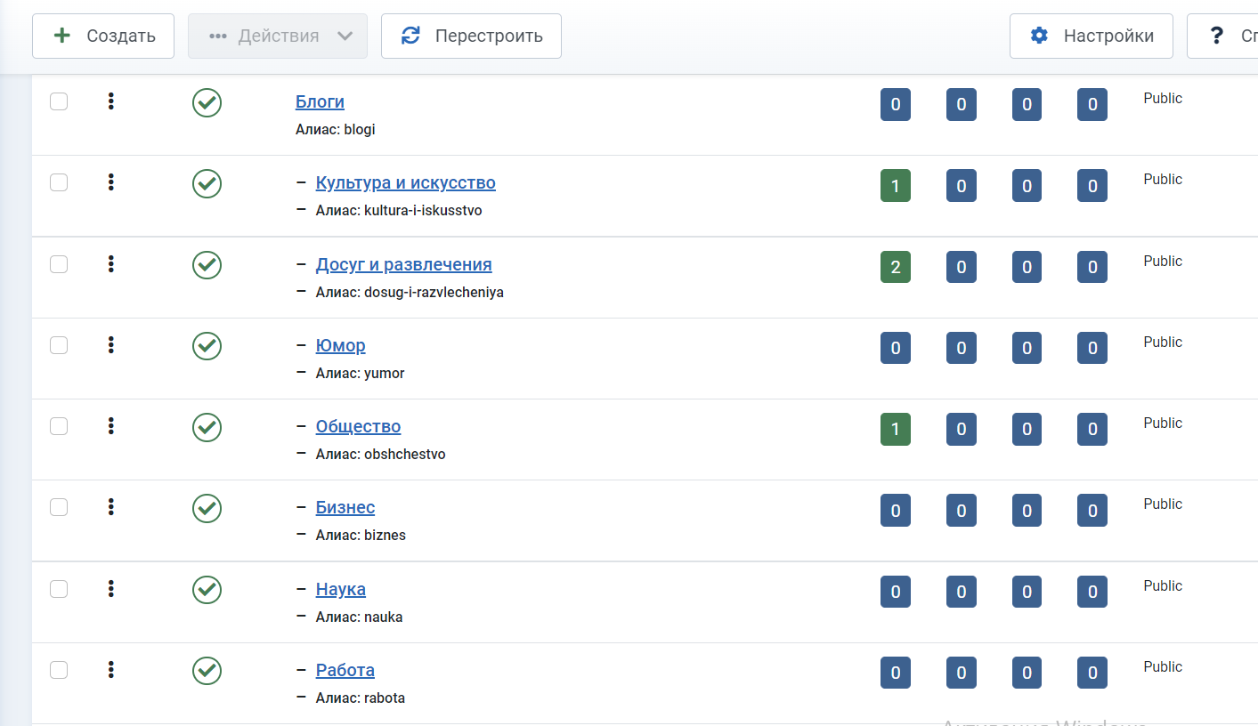Click the first blue 0 badge in Юмор row
Image resolution: width=1258 pixels, height=726 pixels.
tap(895, 348)
